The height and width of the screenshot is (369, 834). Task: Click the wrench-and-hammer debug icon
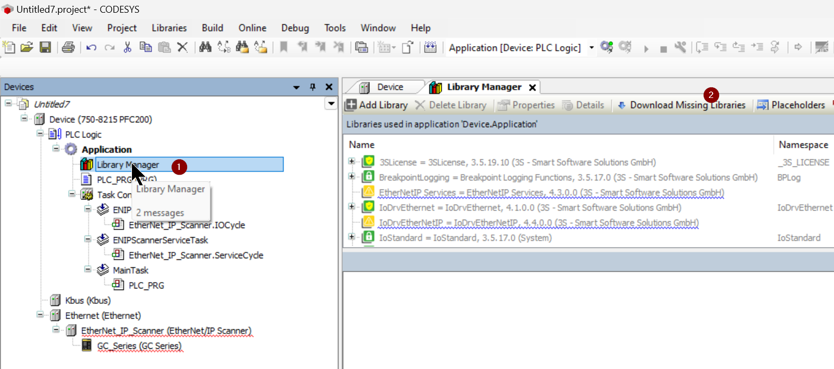tap(680, 47)
